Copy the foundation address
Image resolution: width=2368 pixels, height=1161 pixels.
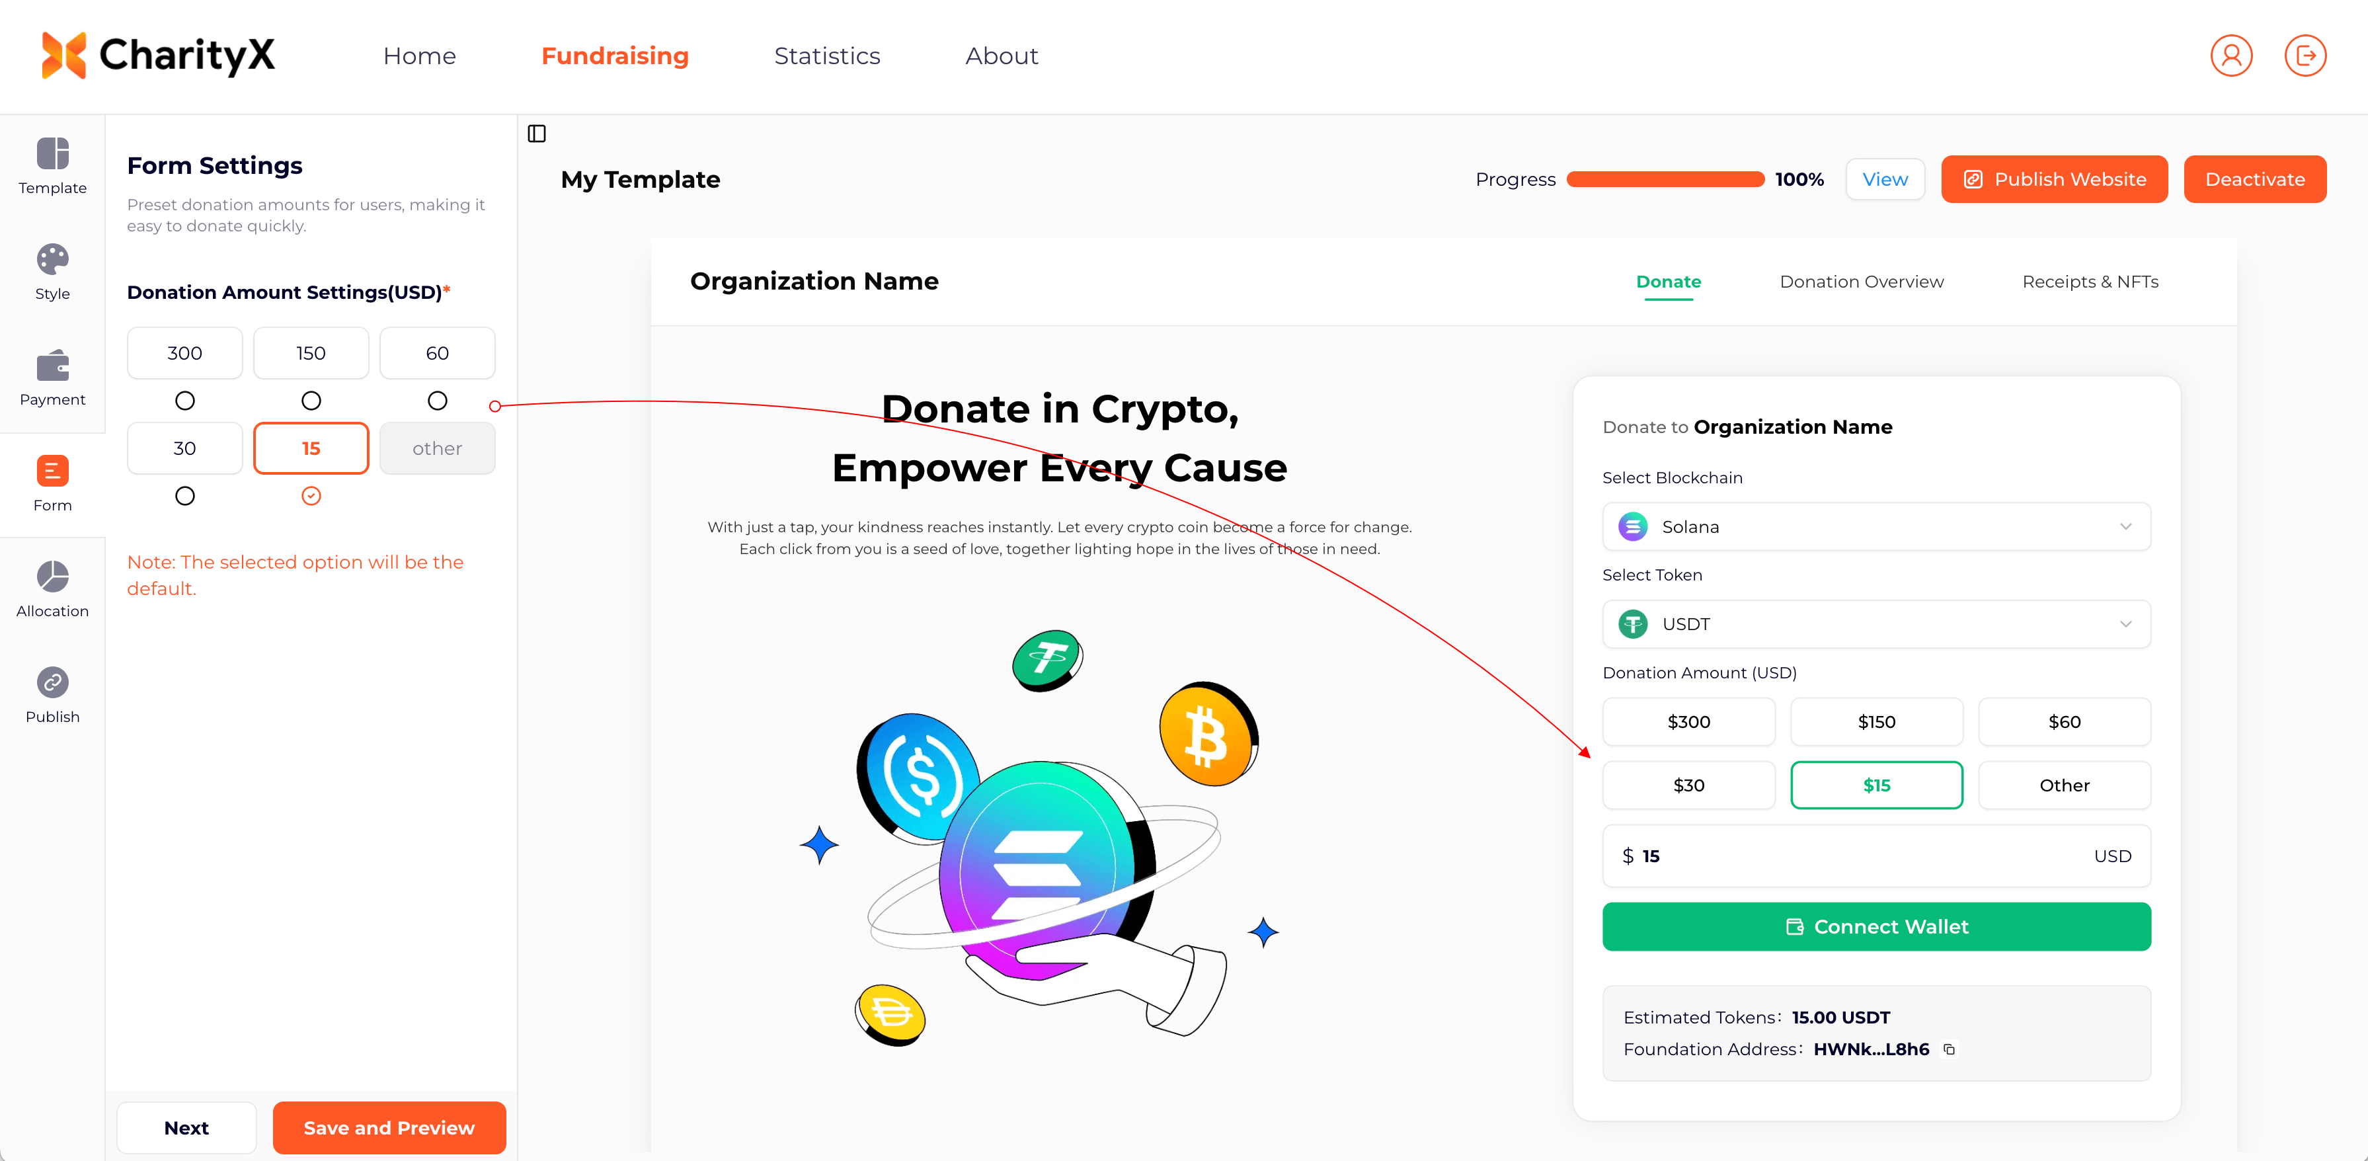click(1949, 1049)
